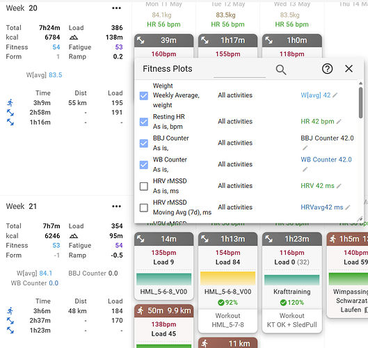Click the workout icon beside 1h16m
Viewport: 368px width, 348px height.
coord(10,122)
